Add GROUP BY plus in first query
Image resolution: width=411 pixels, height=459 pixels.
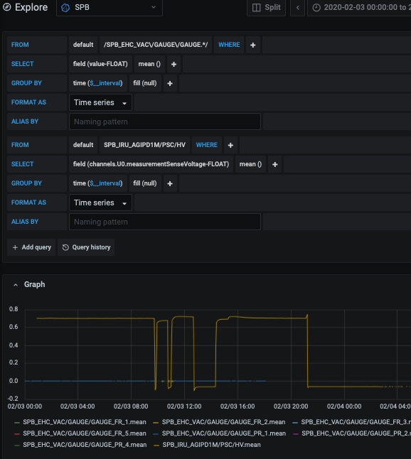pyautogui.click(x=170, y=83)
